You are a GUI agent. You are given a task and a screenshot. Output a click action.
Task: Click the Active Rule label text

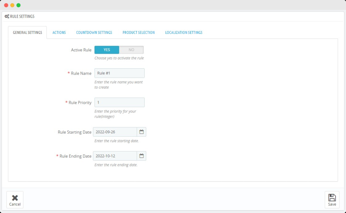(81, 50)
